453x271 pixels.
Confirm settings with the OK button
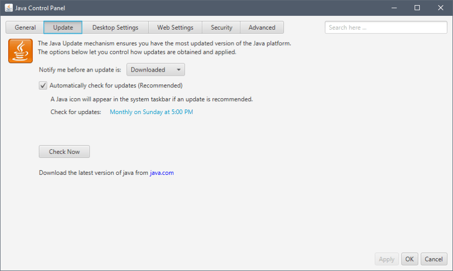tap(409, 259)
